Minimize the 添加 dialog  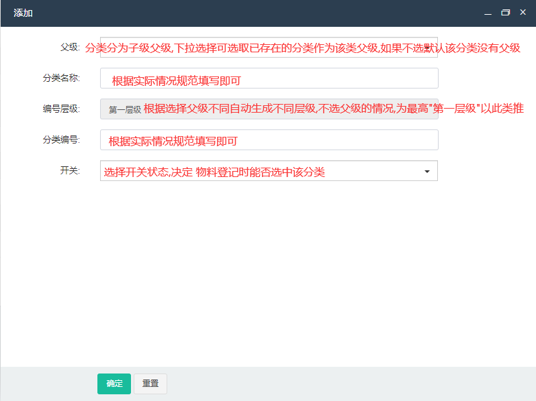tap(488, 13)
